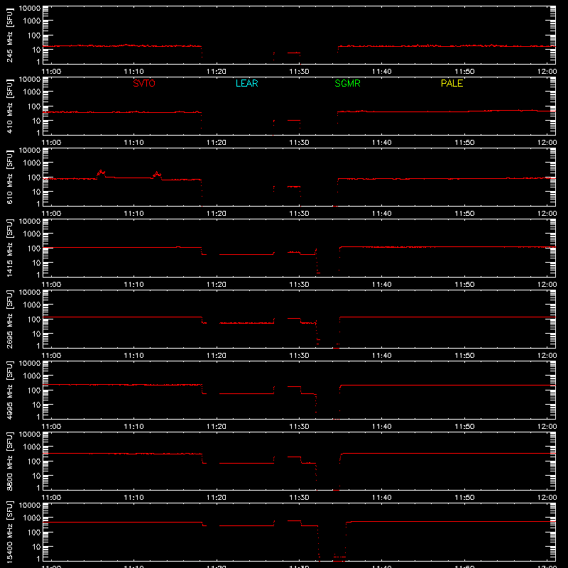Select the 8800 MHz [SFU] axis title

click(9, 461)
